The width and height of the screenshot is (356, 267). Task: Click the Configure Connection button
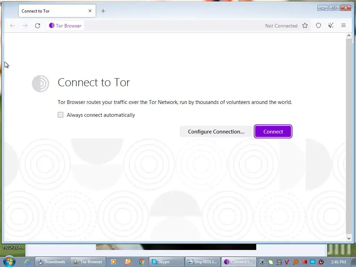coord(216,132)
